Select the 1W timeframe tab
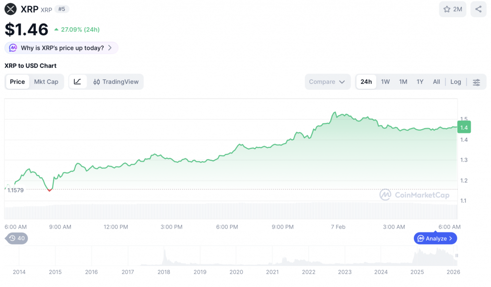The width and height of the screenshot is (491, 287). (385, 82)
